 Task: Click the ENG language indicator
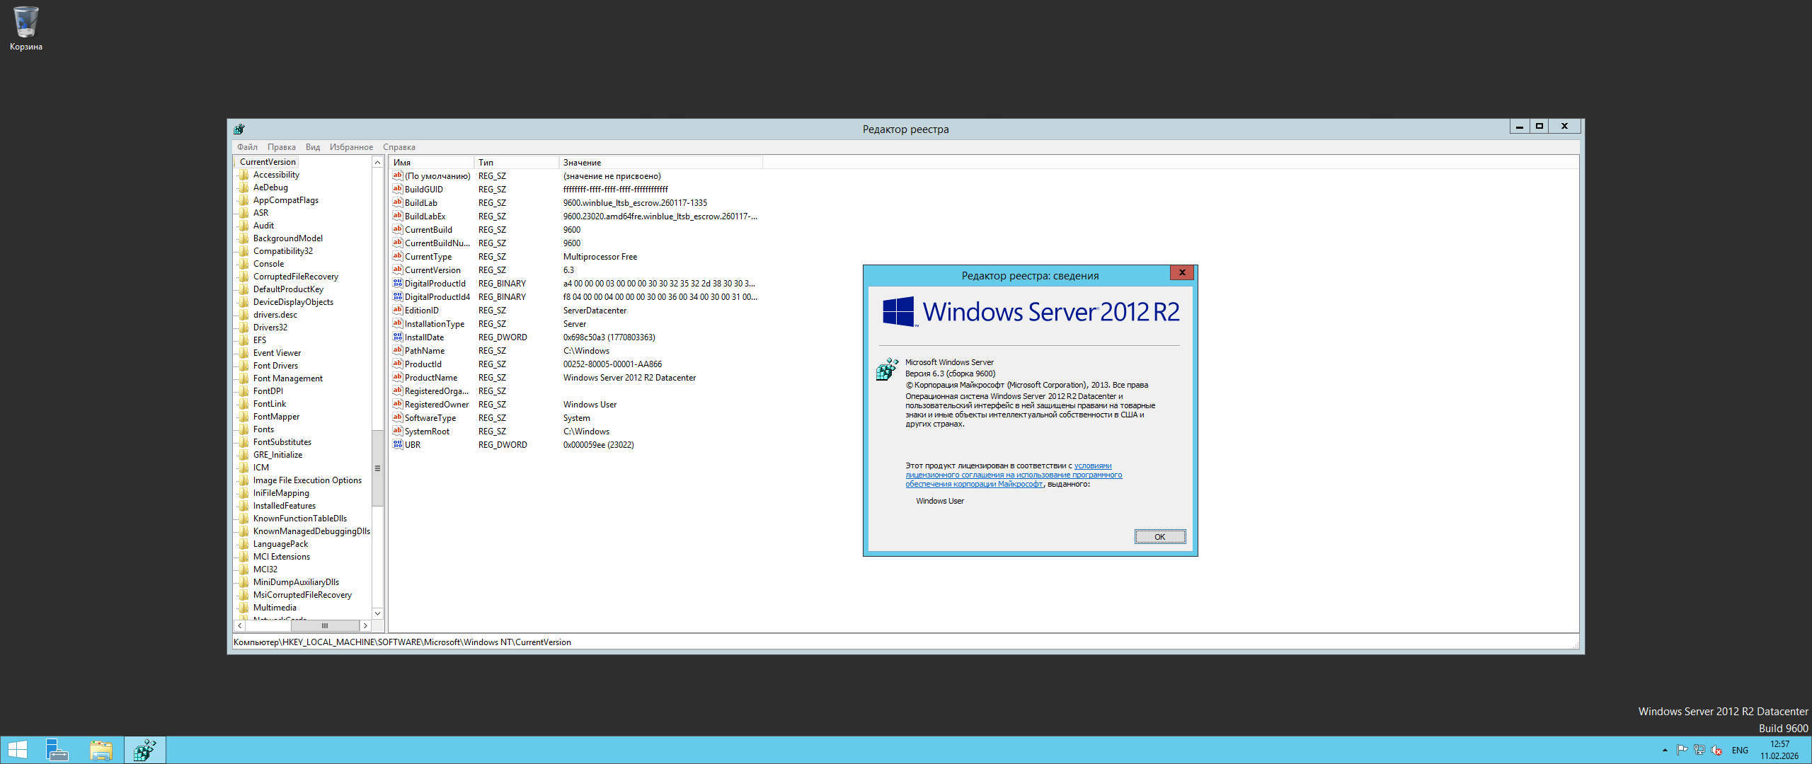click(x=1740, y=750)
